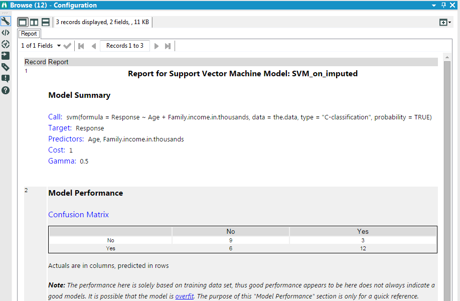Open the feedback speech-bubble icon
This screenshot has width=460, height=301.
coord(6,79)
